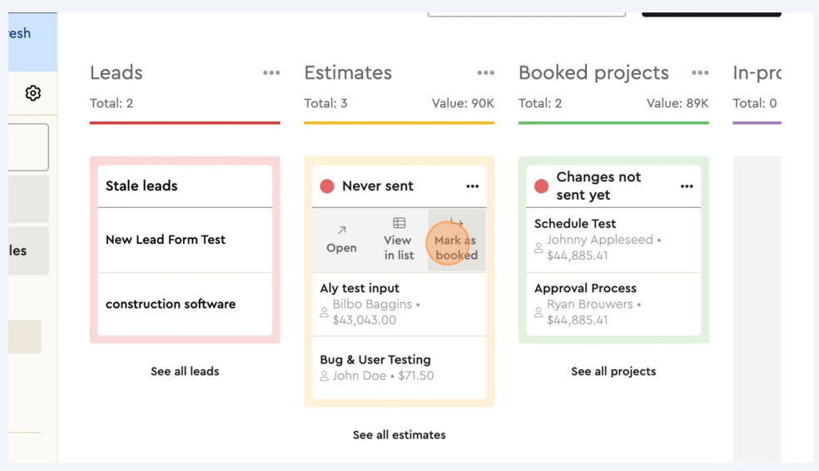819x471 pixels.
Task: Click See all estimates link
Action: coord(399,434)
